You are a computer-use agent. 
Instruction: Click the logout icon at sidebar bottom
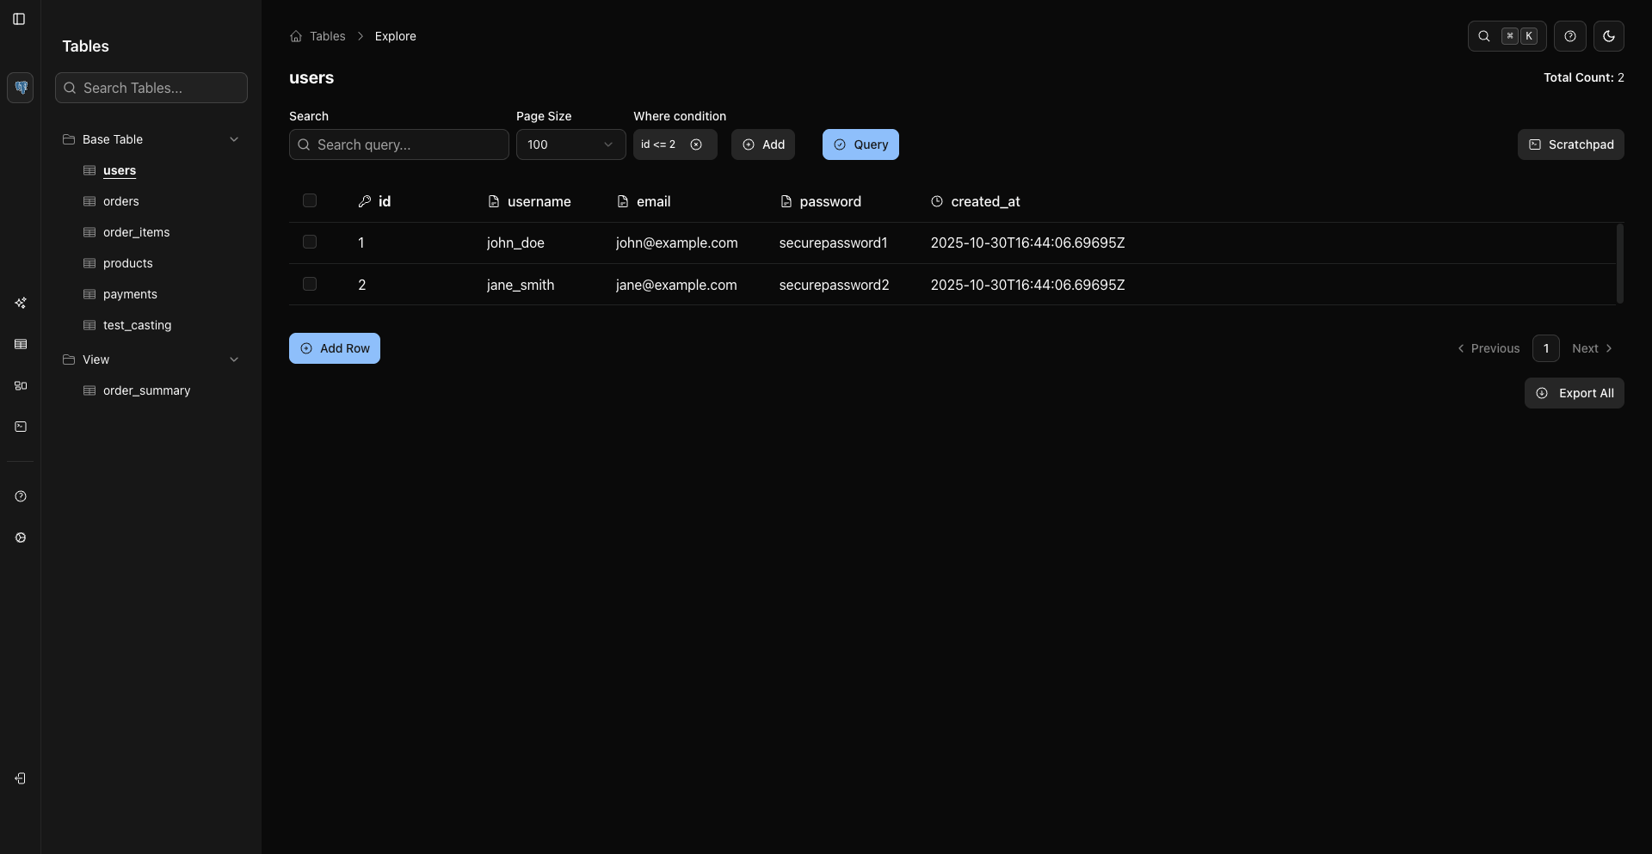click(21, 778)
